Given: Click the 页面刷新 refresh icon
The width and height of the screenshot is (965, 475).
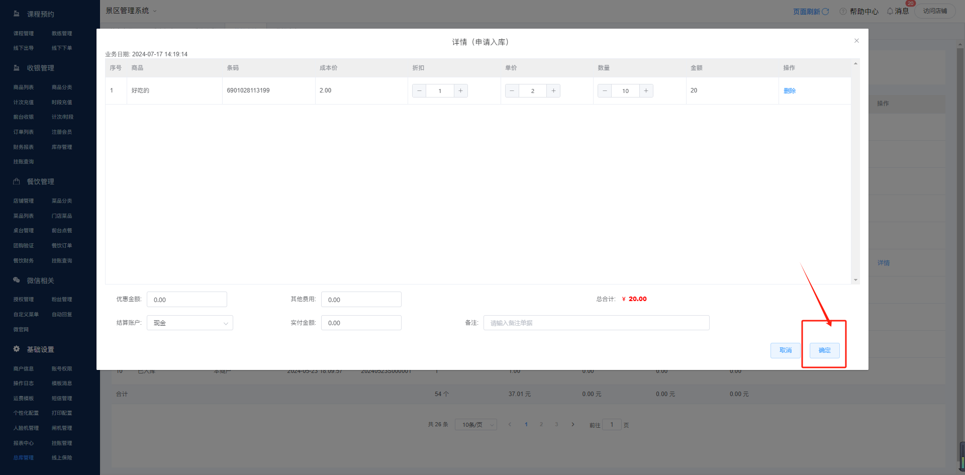Looking at the screenshot, I should (825, 11).
